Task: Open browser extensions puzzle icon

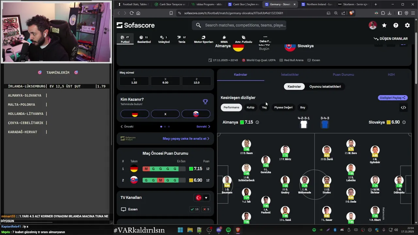Action: (383, 13)
